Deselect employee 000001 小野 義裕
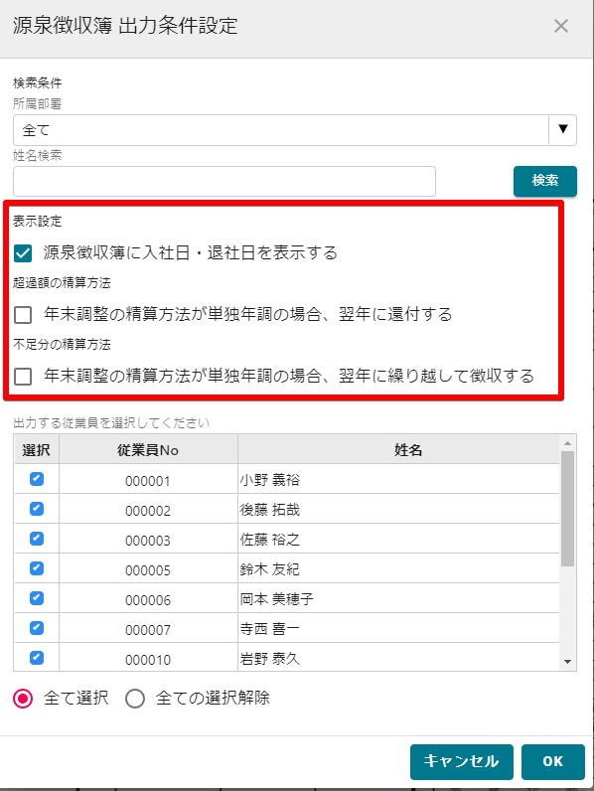Viewport: 594px width, 791px height. 37,479
